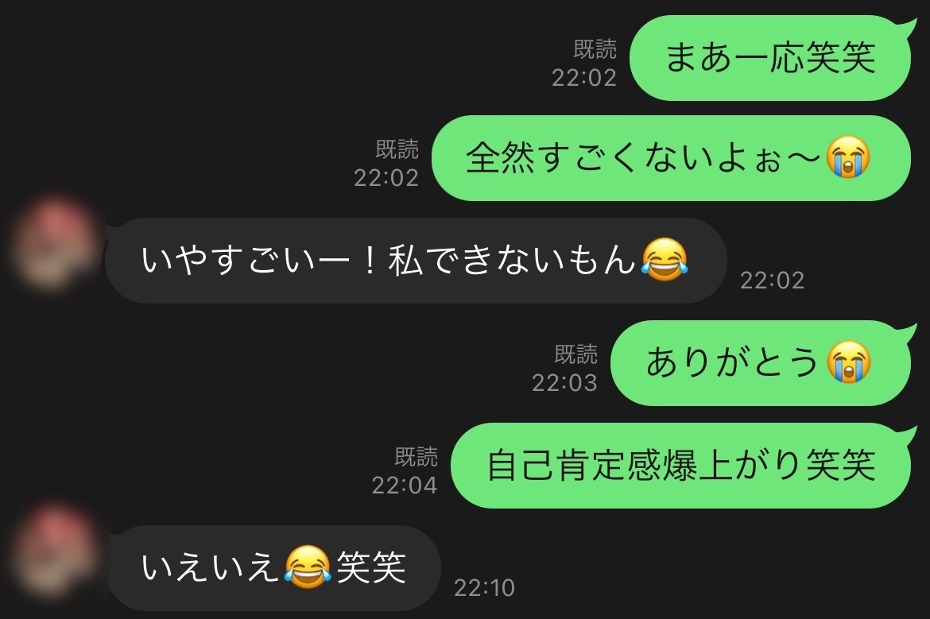Select the まあ一応笑笑 green bubble
This screenshot has width=930, height=619.
point(770,58)
